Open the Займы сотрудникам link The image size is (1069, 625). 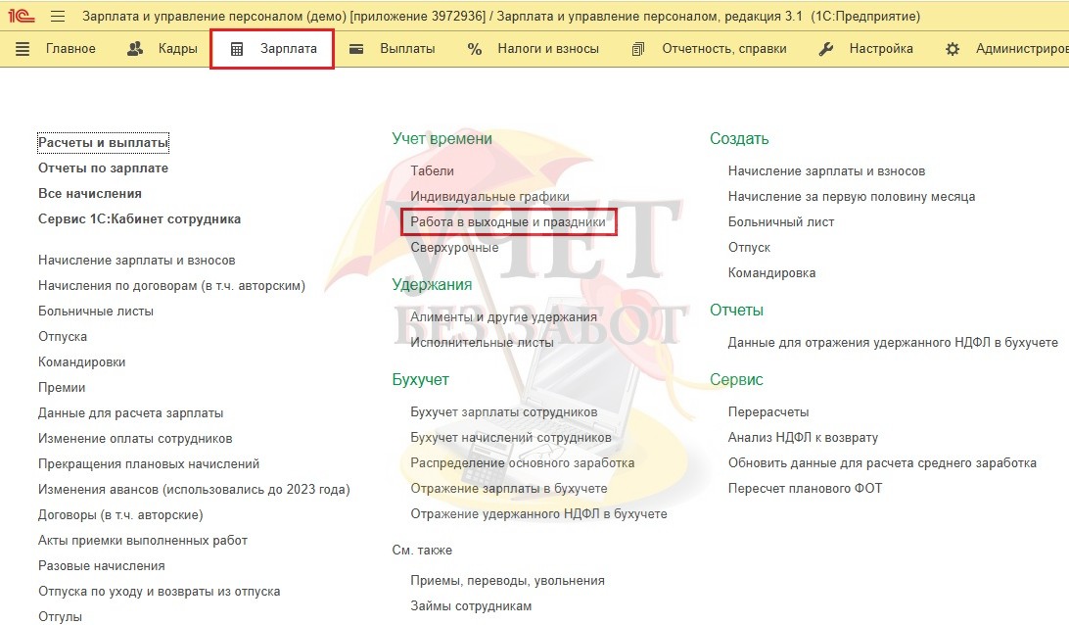click(471, 606)
